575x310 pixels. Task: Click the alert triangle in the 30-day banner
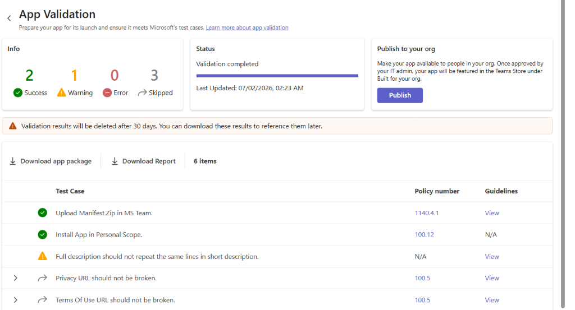click(x=13, y=126)
